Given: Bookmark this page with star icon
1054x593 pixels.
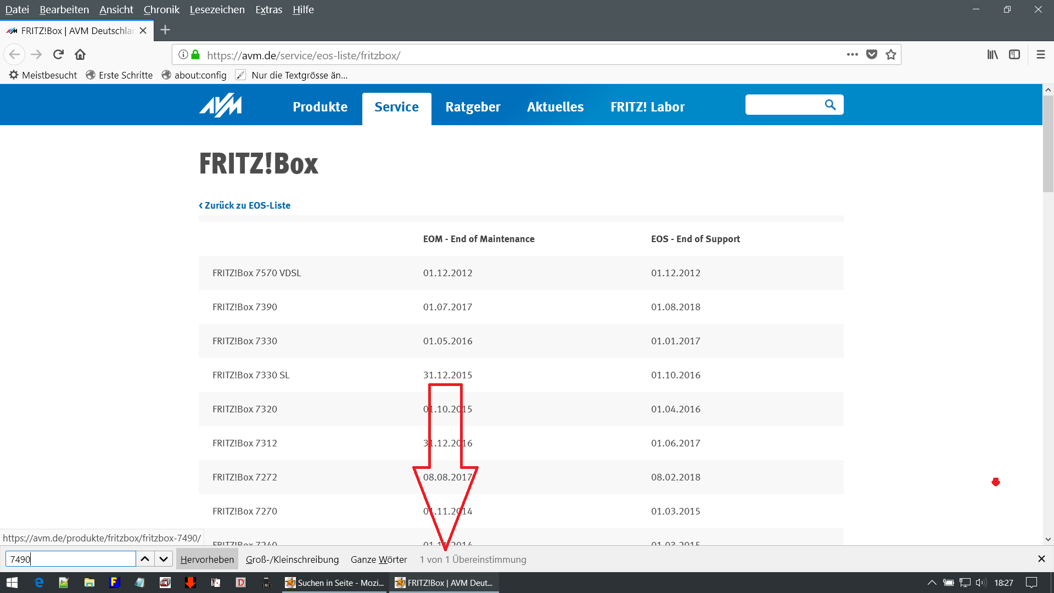Looking at the screenshot, I should [891, 54].
